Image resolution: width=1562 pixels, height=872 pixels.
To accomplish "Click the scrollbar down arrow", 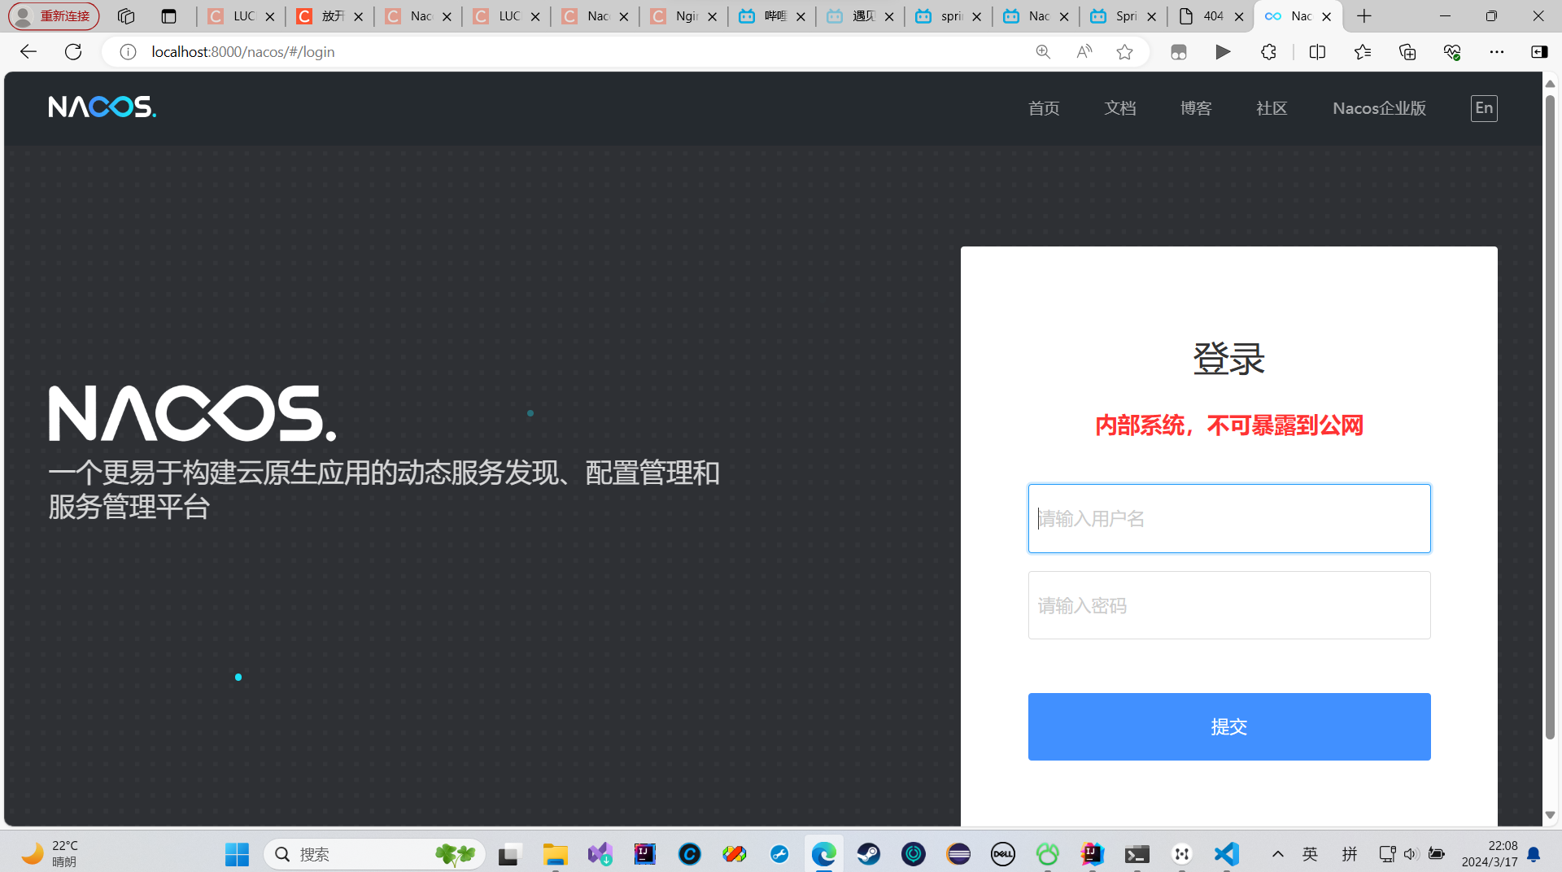I will click(x=1550, y=815).
